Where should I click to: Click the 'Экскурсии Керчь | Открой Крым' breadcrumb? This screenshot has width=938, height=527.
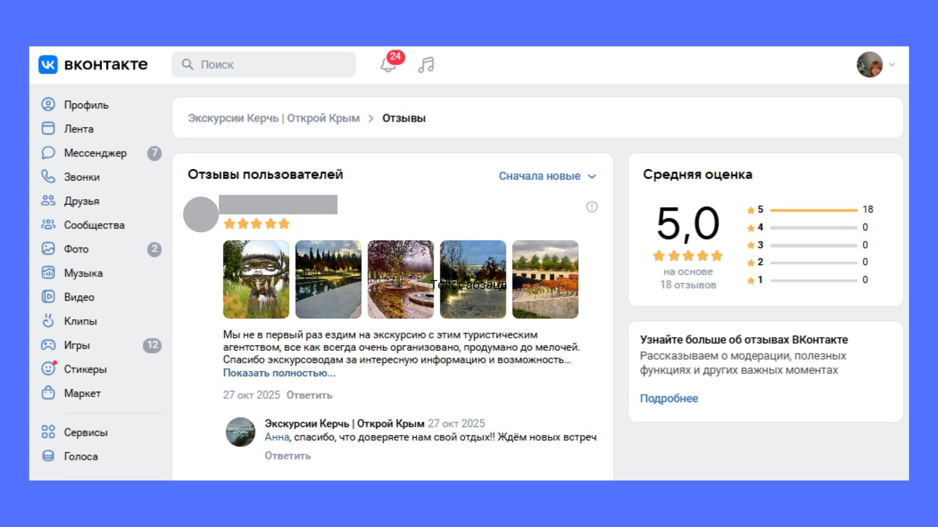pos(274,119)
